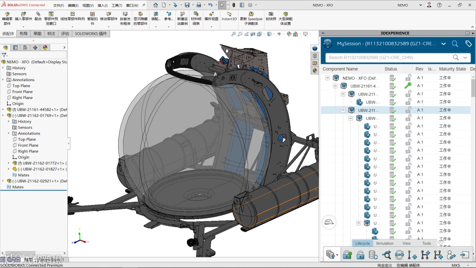Expand the Annotations node in feature tree
This screenshot has height=268, width=476.
point(3,80)
